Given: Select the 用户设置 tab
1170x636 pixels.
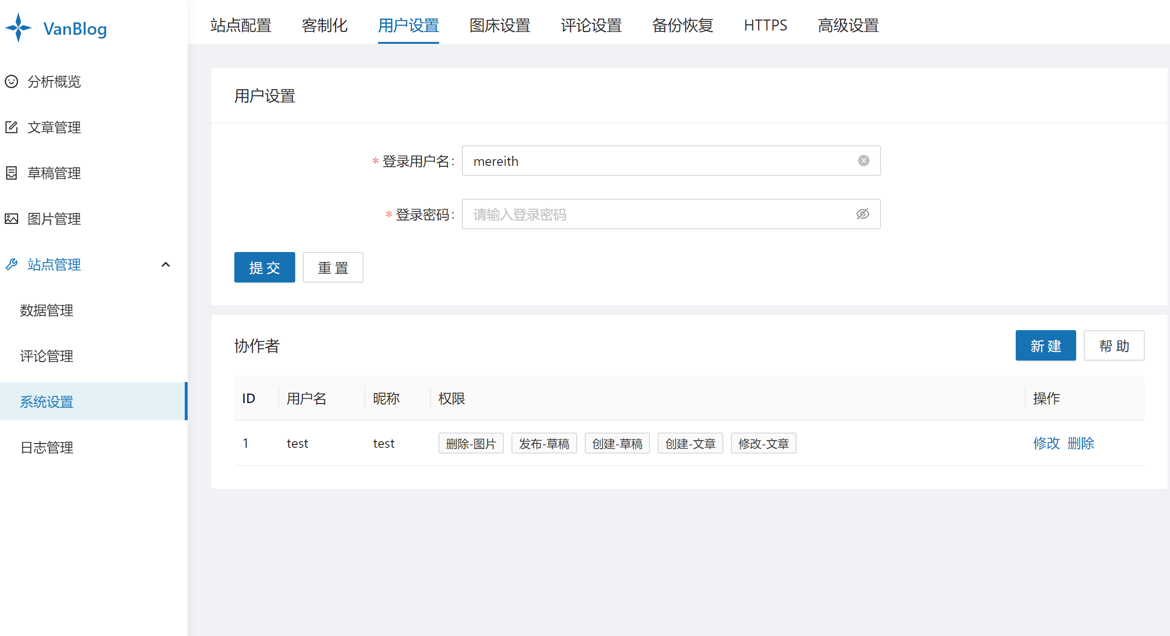Looking at the screenshot, I should [409, 25].
